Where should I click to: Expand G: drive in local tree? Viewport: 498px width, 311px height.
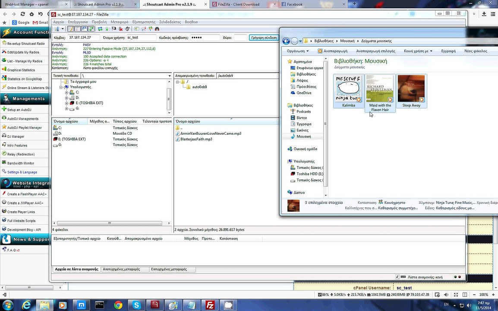click(x=66, y=109)
